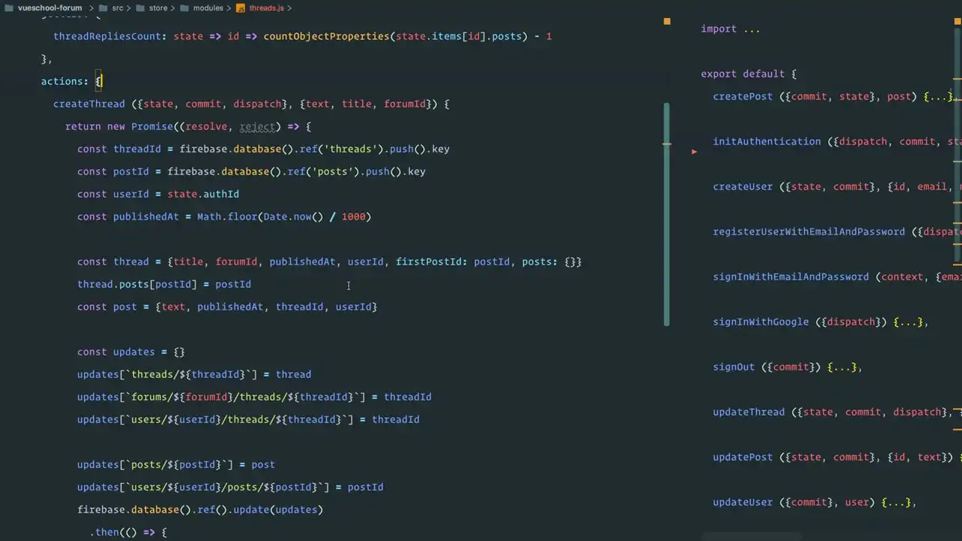
Task: Click the updatePost action name
Action: click(743, 457)
